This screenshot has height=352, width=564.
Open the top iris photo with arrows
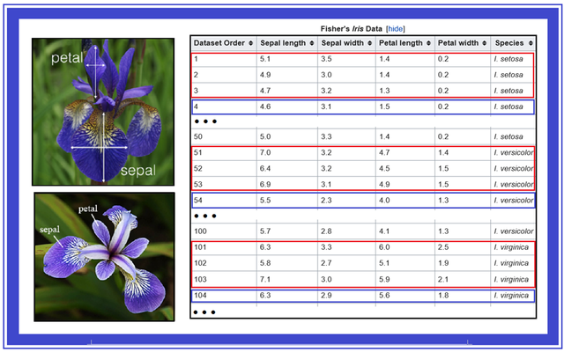pos(103,112)
